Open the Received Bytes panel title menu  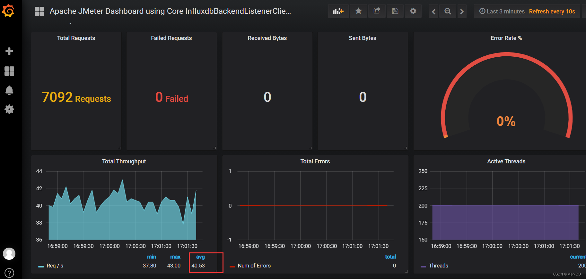[x=267, y=38]
